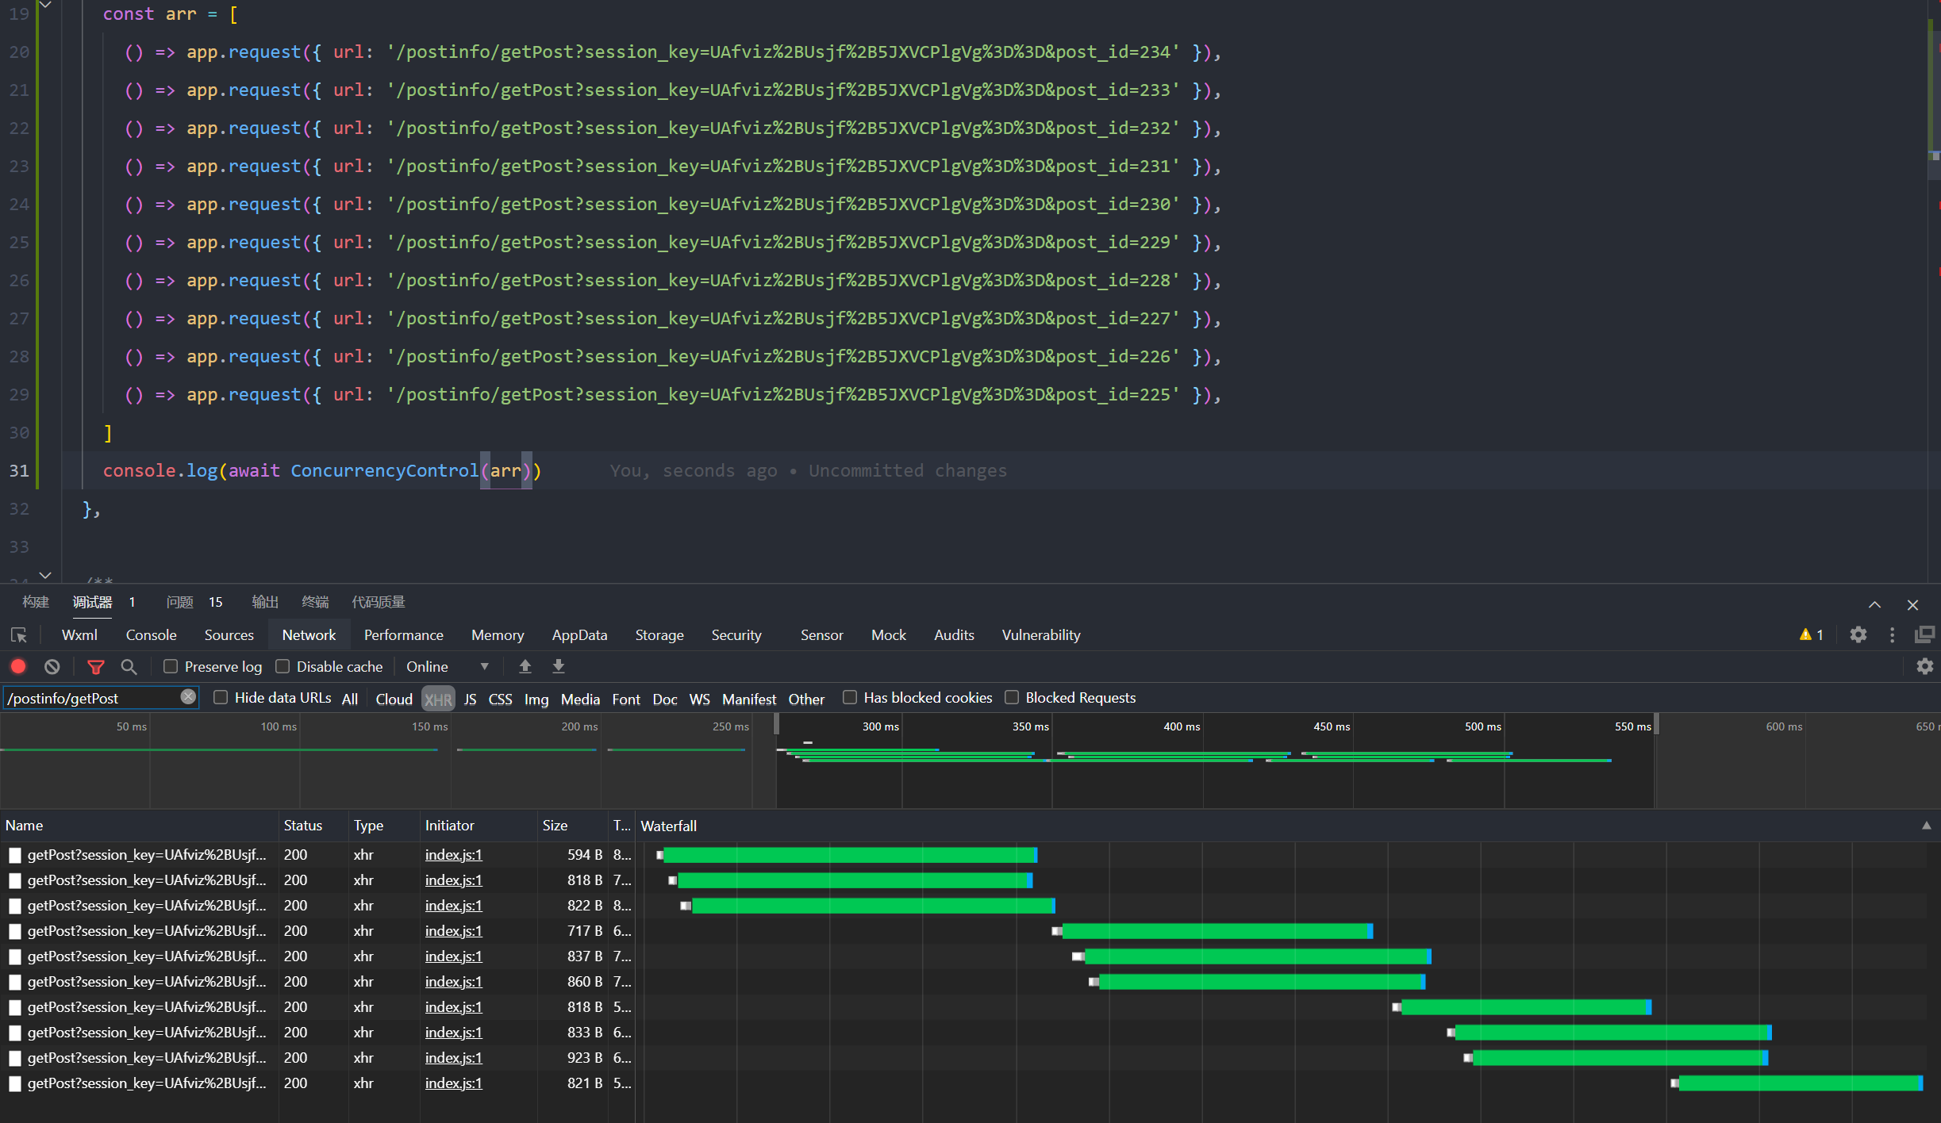Stop recording network log
This screenshot has height=1123, width=1941.
pyautogui.click(x=18, y=667)
